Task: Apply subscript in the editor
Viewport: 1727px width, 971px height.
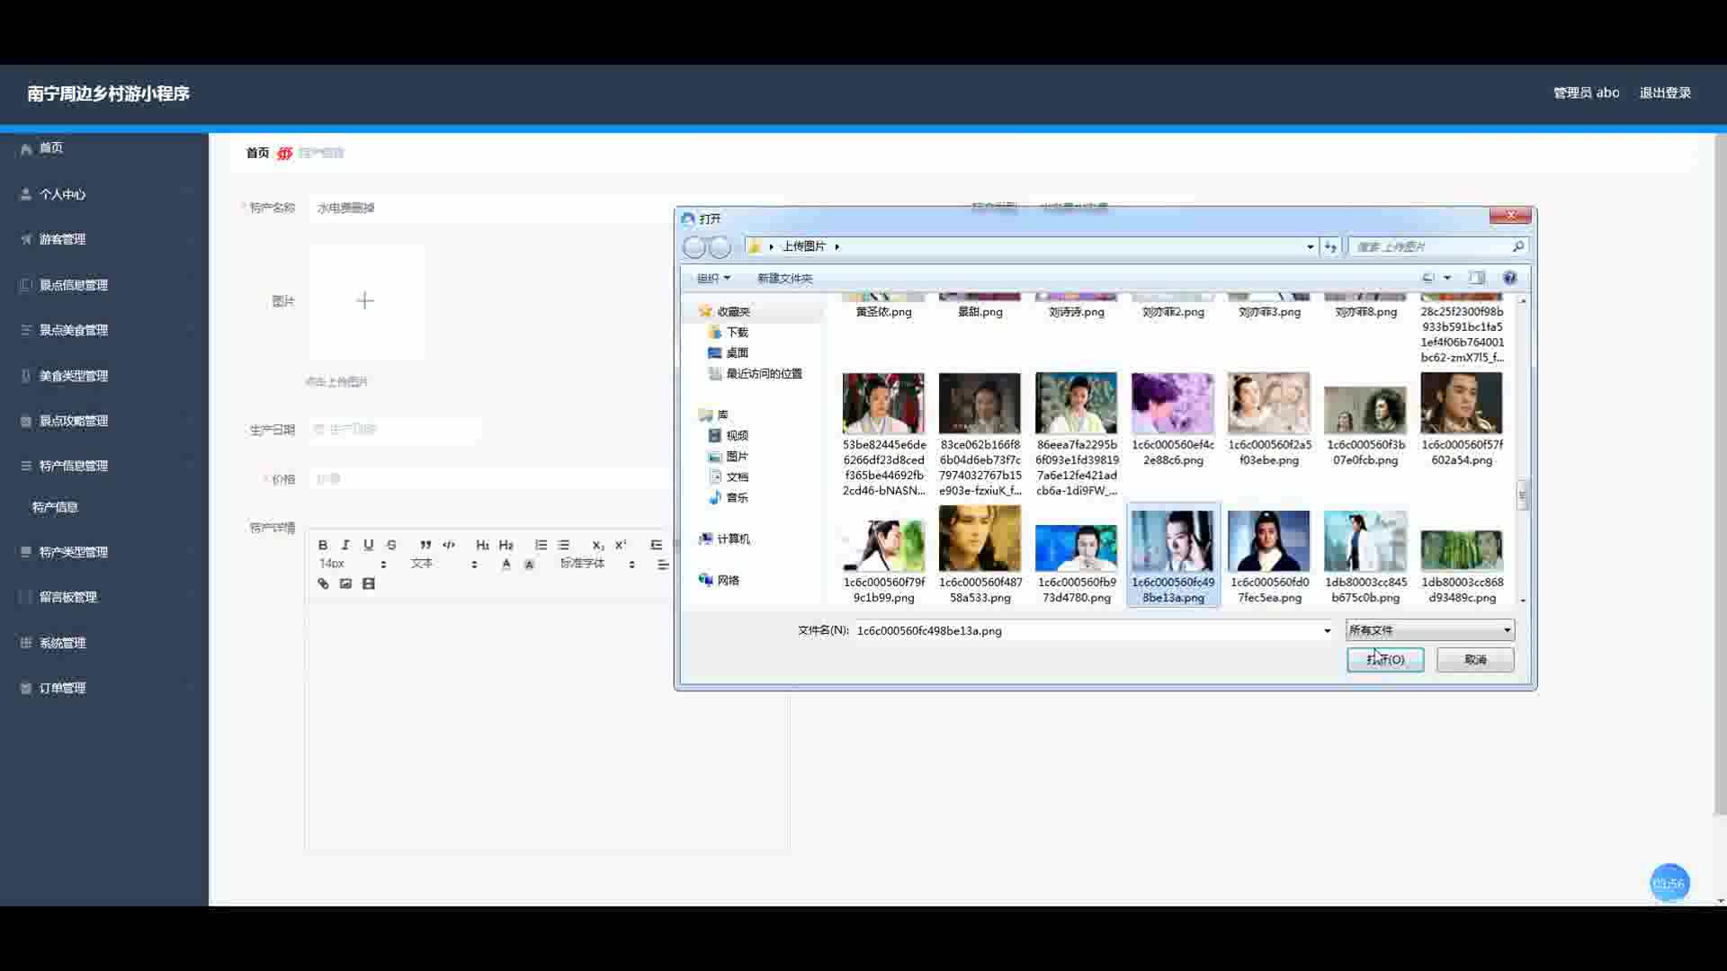Action: (x=598, y=545)
